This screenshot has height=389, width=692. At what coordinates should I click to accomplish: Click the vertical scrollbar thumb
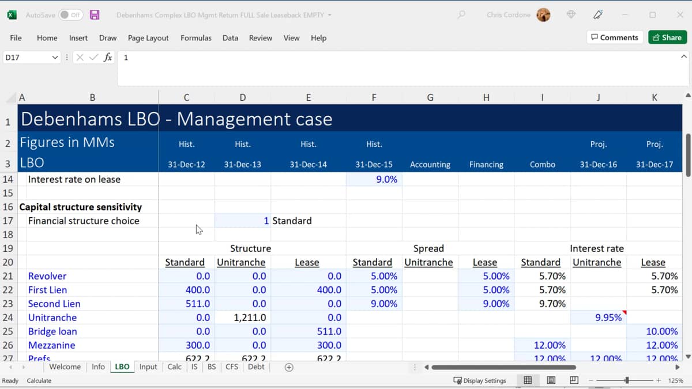click(687, 154)
